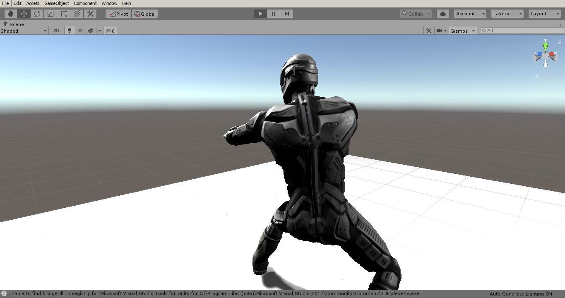Focus the Scene search field
The image size is (565, 298).
[x=522, y=31]
